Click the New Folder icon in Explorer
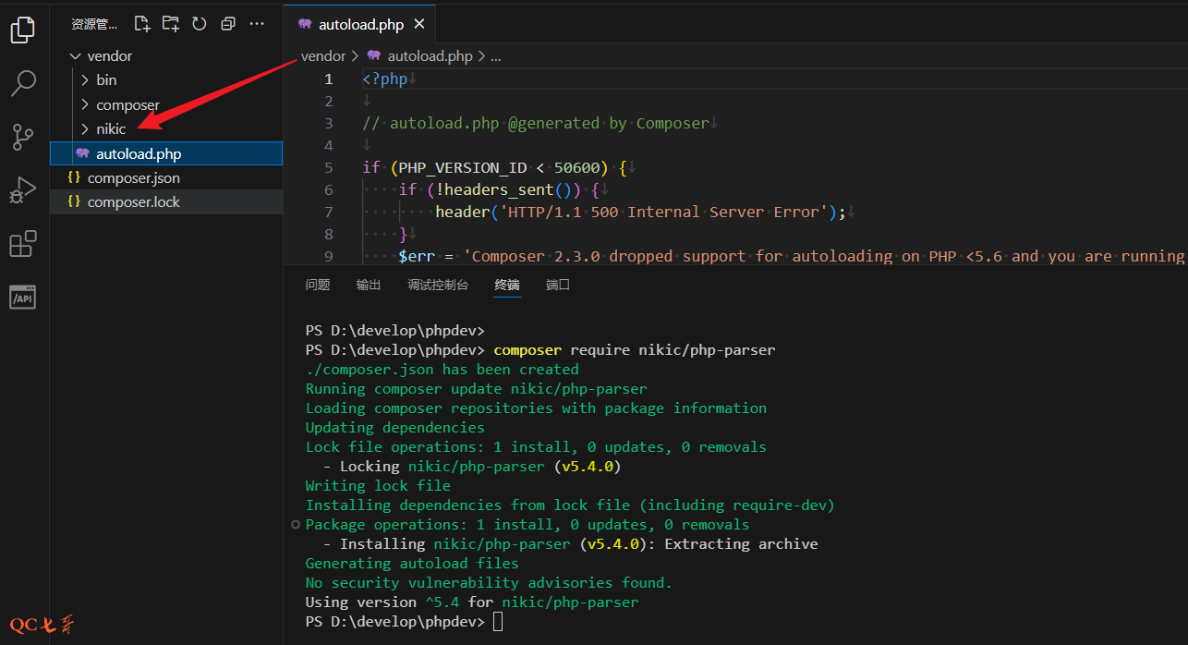 [170, 23]
